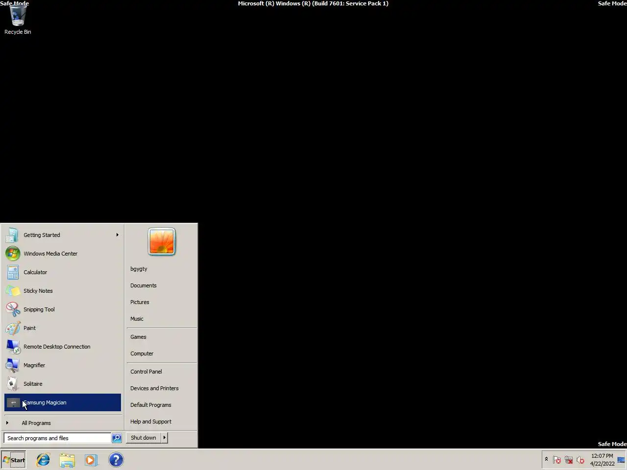Click the Action Center flag tray icon

point(557,460)
